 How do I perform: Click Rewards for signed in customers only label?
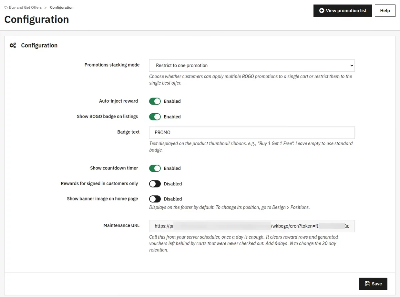coord(99,183)
